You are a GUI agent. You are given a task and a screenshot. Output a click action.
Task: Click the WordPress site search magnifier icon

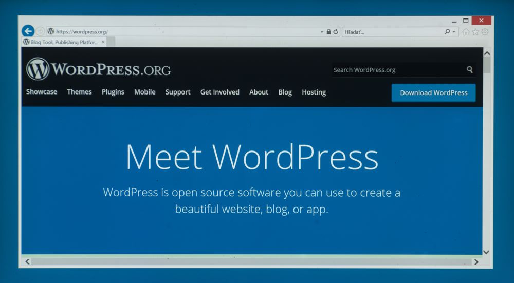click(x=470, y=69)
